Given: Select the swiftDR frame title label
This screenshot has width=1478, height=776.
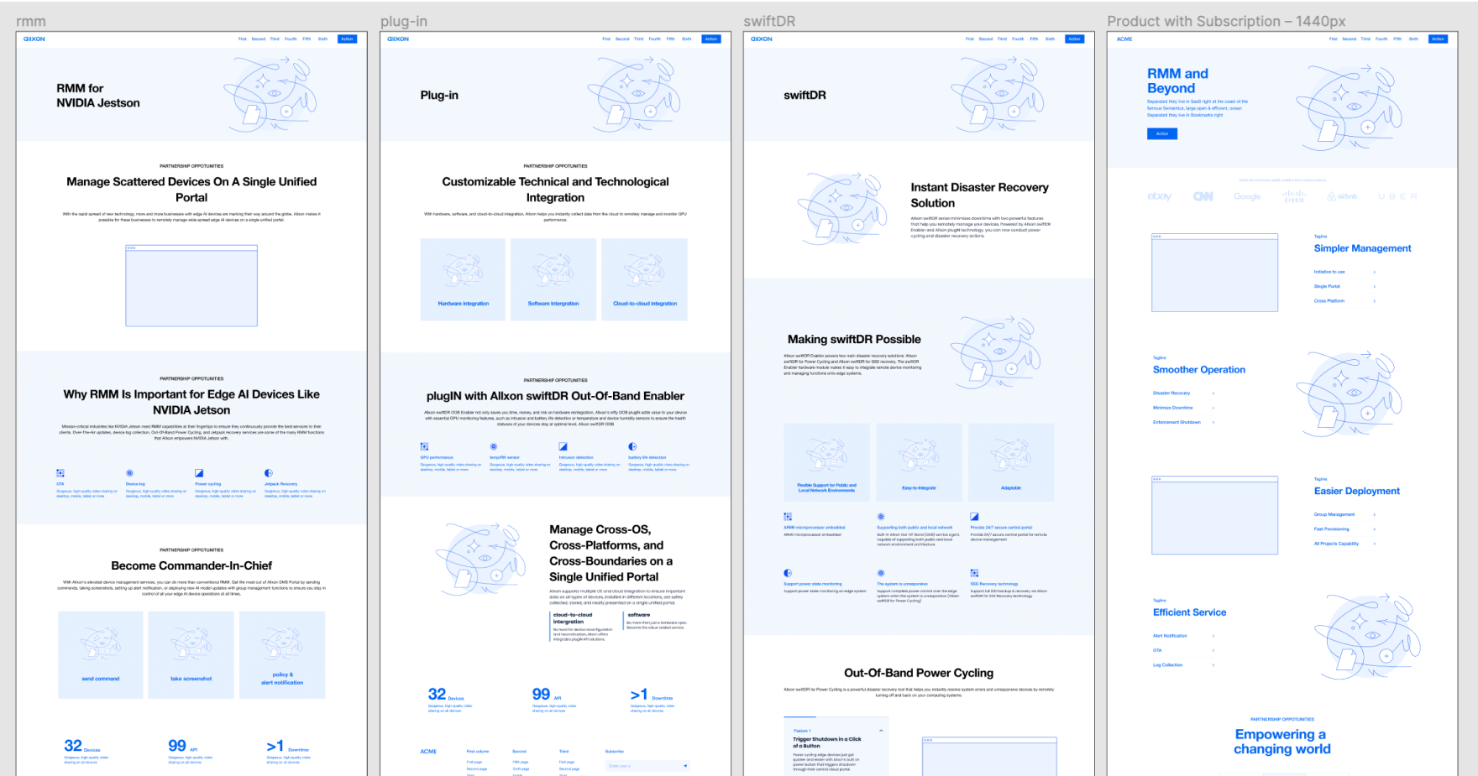Looking at the screenshot, I should pos(768,22).
